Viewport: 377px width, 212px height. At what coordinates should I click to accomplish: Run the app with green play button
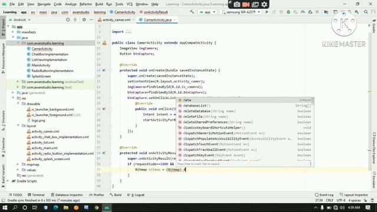pyautogui.click(x=267, y=12)
